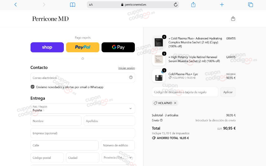Viewport: 266px width, 166px height.
Task: Pay with the PayPal button
Action: point(83,47)
